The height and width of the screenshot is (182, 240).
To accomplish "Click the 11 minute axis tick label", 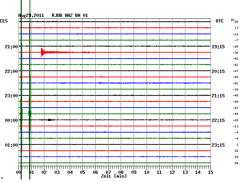I will point(159,172).
